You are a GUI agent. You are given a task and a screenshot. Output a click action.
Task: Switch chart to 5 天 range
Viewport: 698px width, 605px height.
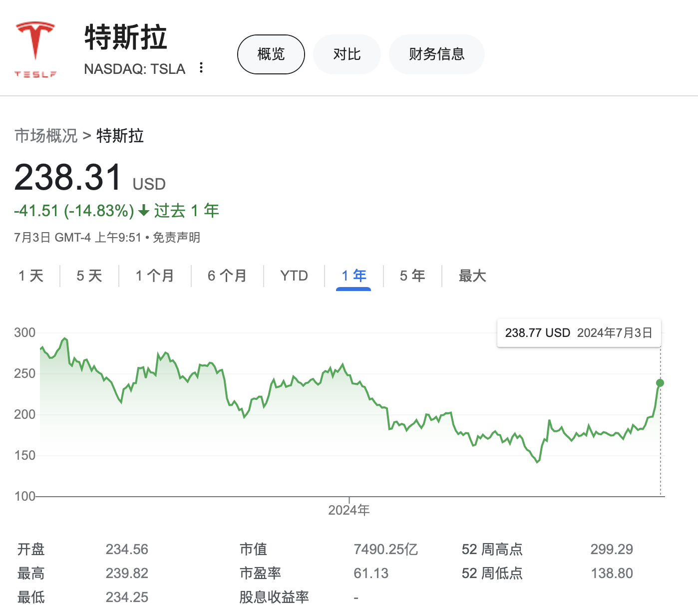[89, 276]
